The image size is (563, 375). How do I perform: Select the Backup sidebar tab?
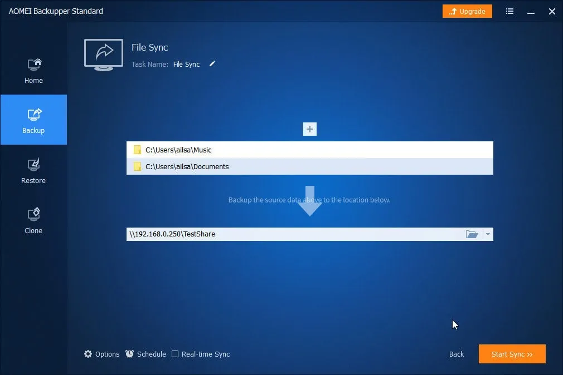click(x=33, y=120)
